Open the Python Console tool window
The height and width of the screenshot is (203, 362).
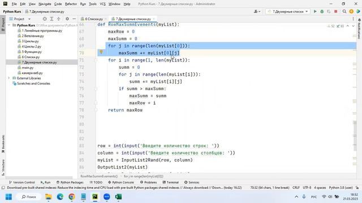(120, 182)
